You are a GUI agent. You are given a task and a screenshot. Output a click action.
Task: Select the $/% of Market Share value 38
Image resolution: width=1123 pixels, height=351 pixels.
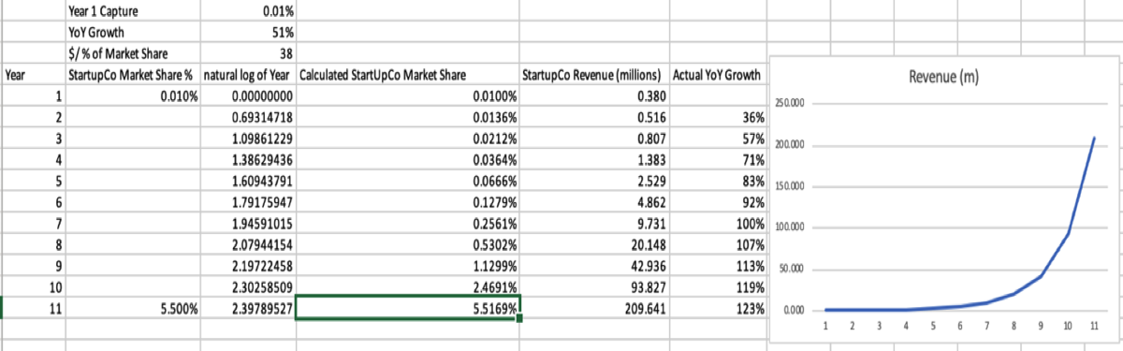(248, 53)
